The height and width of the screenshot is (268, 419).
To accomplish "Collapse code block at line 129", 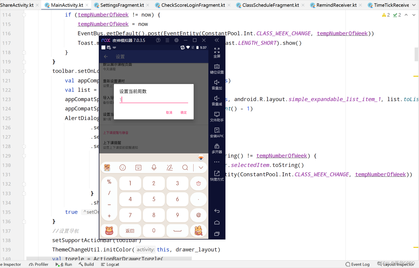I will [x=24, y=156].
